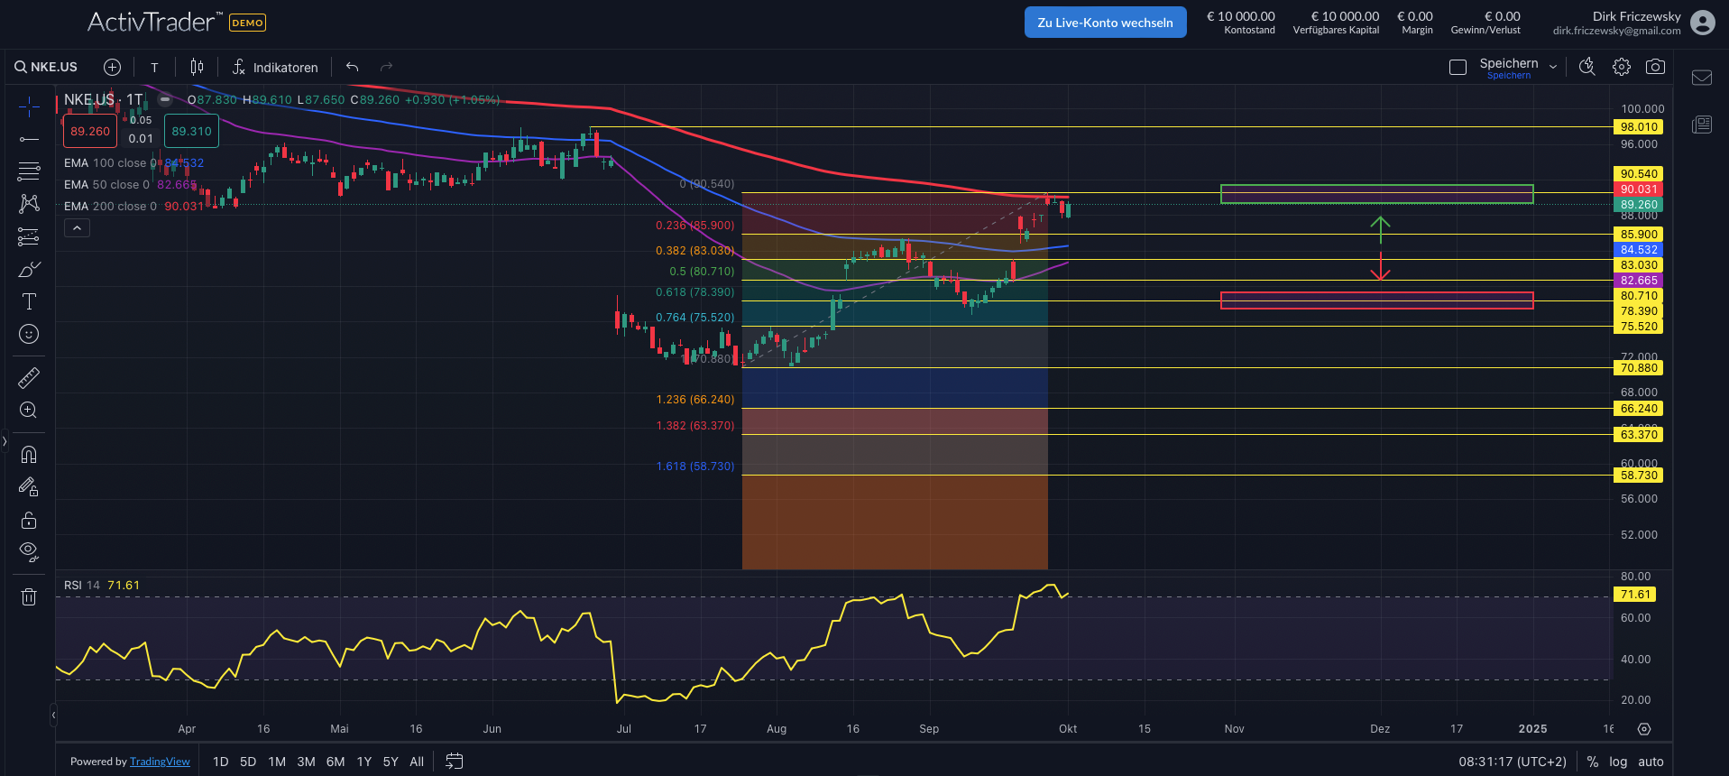The width and height of the screenshot is (1729, 776).
Task: Select the 5Y time range
Action: 391,762
